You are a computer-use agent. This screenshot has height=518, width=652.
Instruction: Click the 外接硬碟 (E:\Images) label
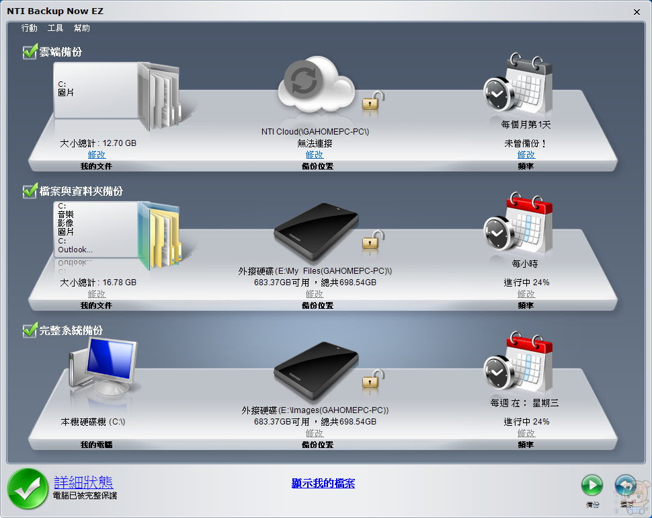click(x=315, y=410)
